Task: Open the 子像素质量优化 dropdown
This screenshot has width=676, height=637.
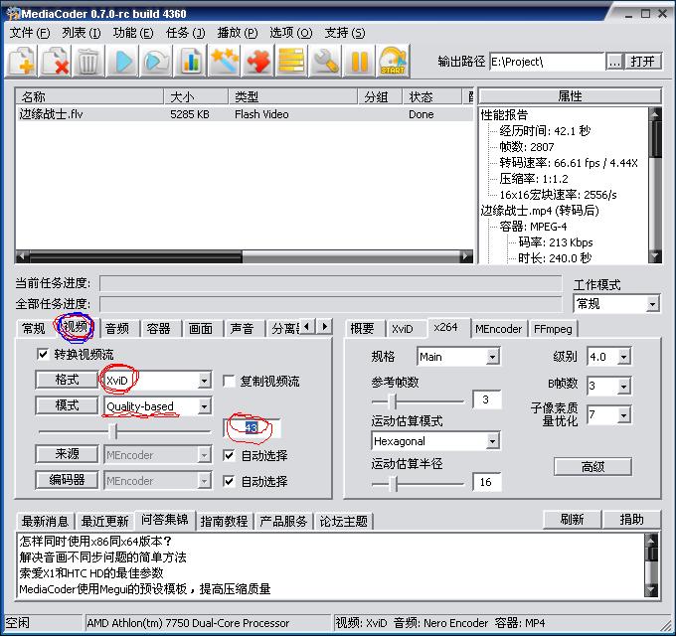Action: point(624,415)
